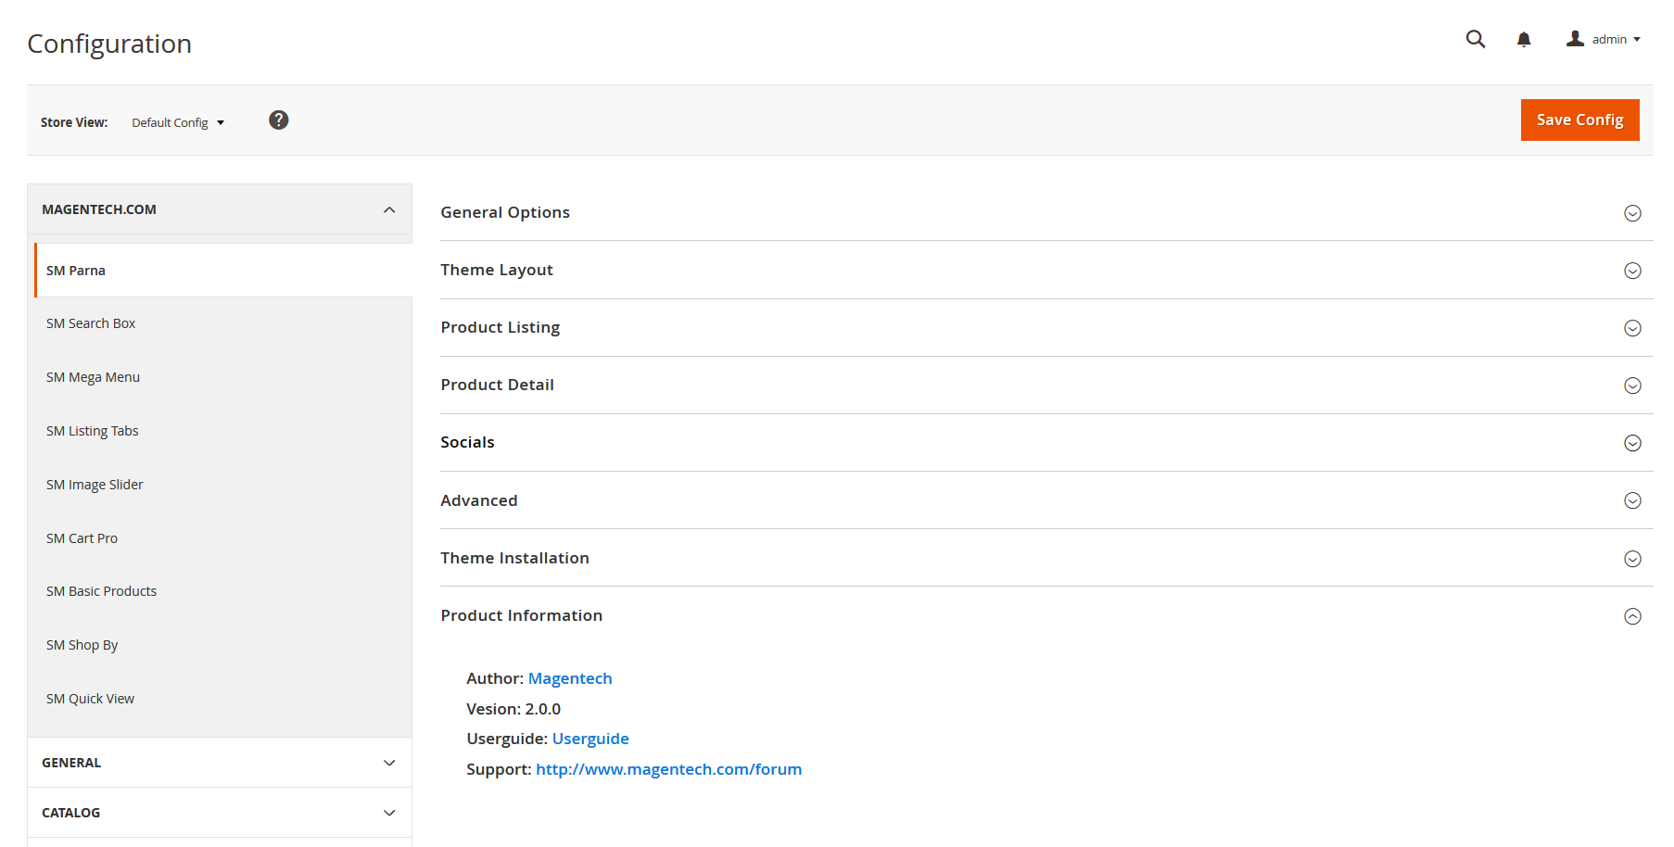
Task: Open the search magnifier icon
Action: pos(1476,39)
